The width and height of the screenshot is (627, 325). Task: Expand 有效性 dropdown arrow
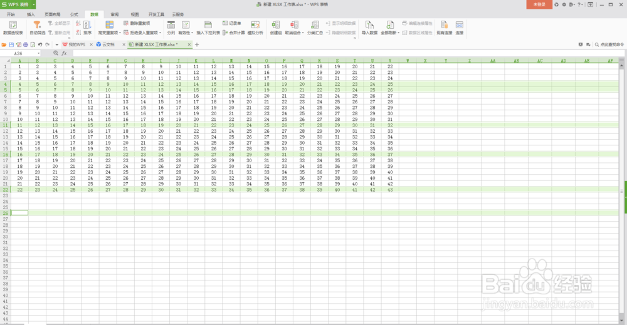pos(192,33)
